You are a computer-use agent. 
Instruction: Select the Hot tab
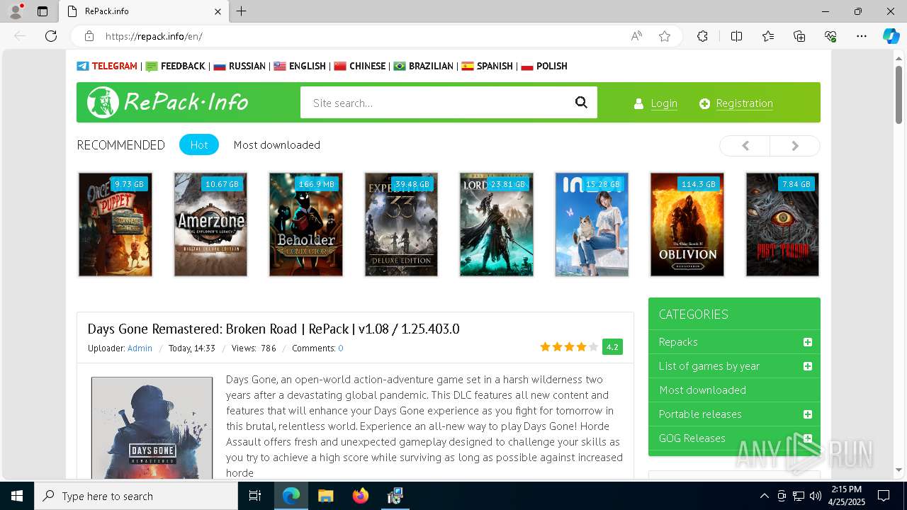[x=199, y=144]
